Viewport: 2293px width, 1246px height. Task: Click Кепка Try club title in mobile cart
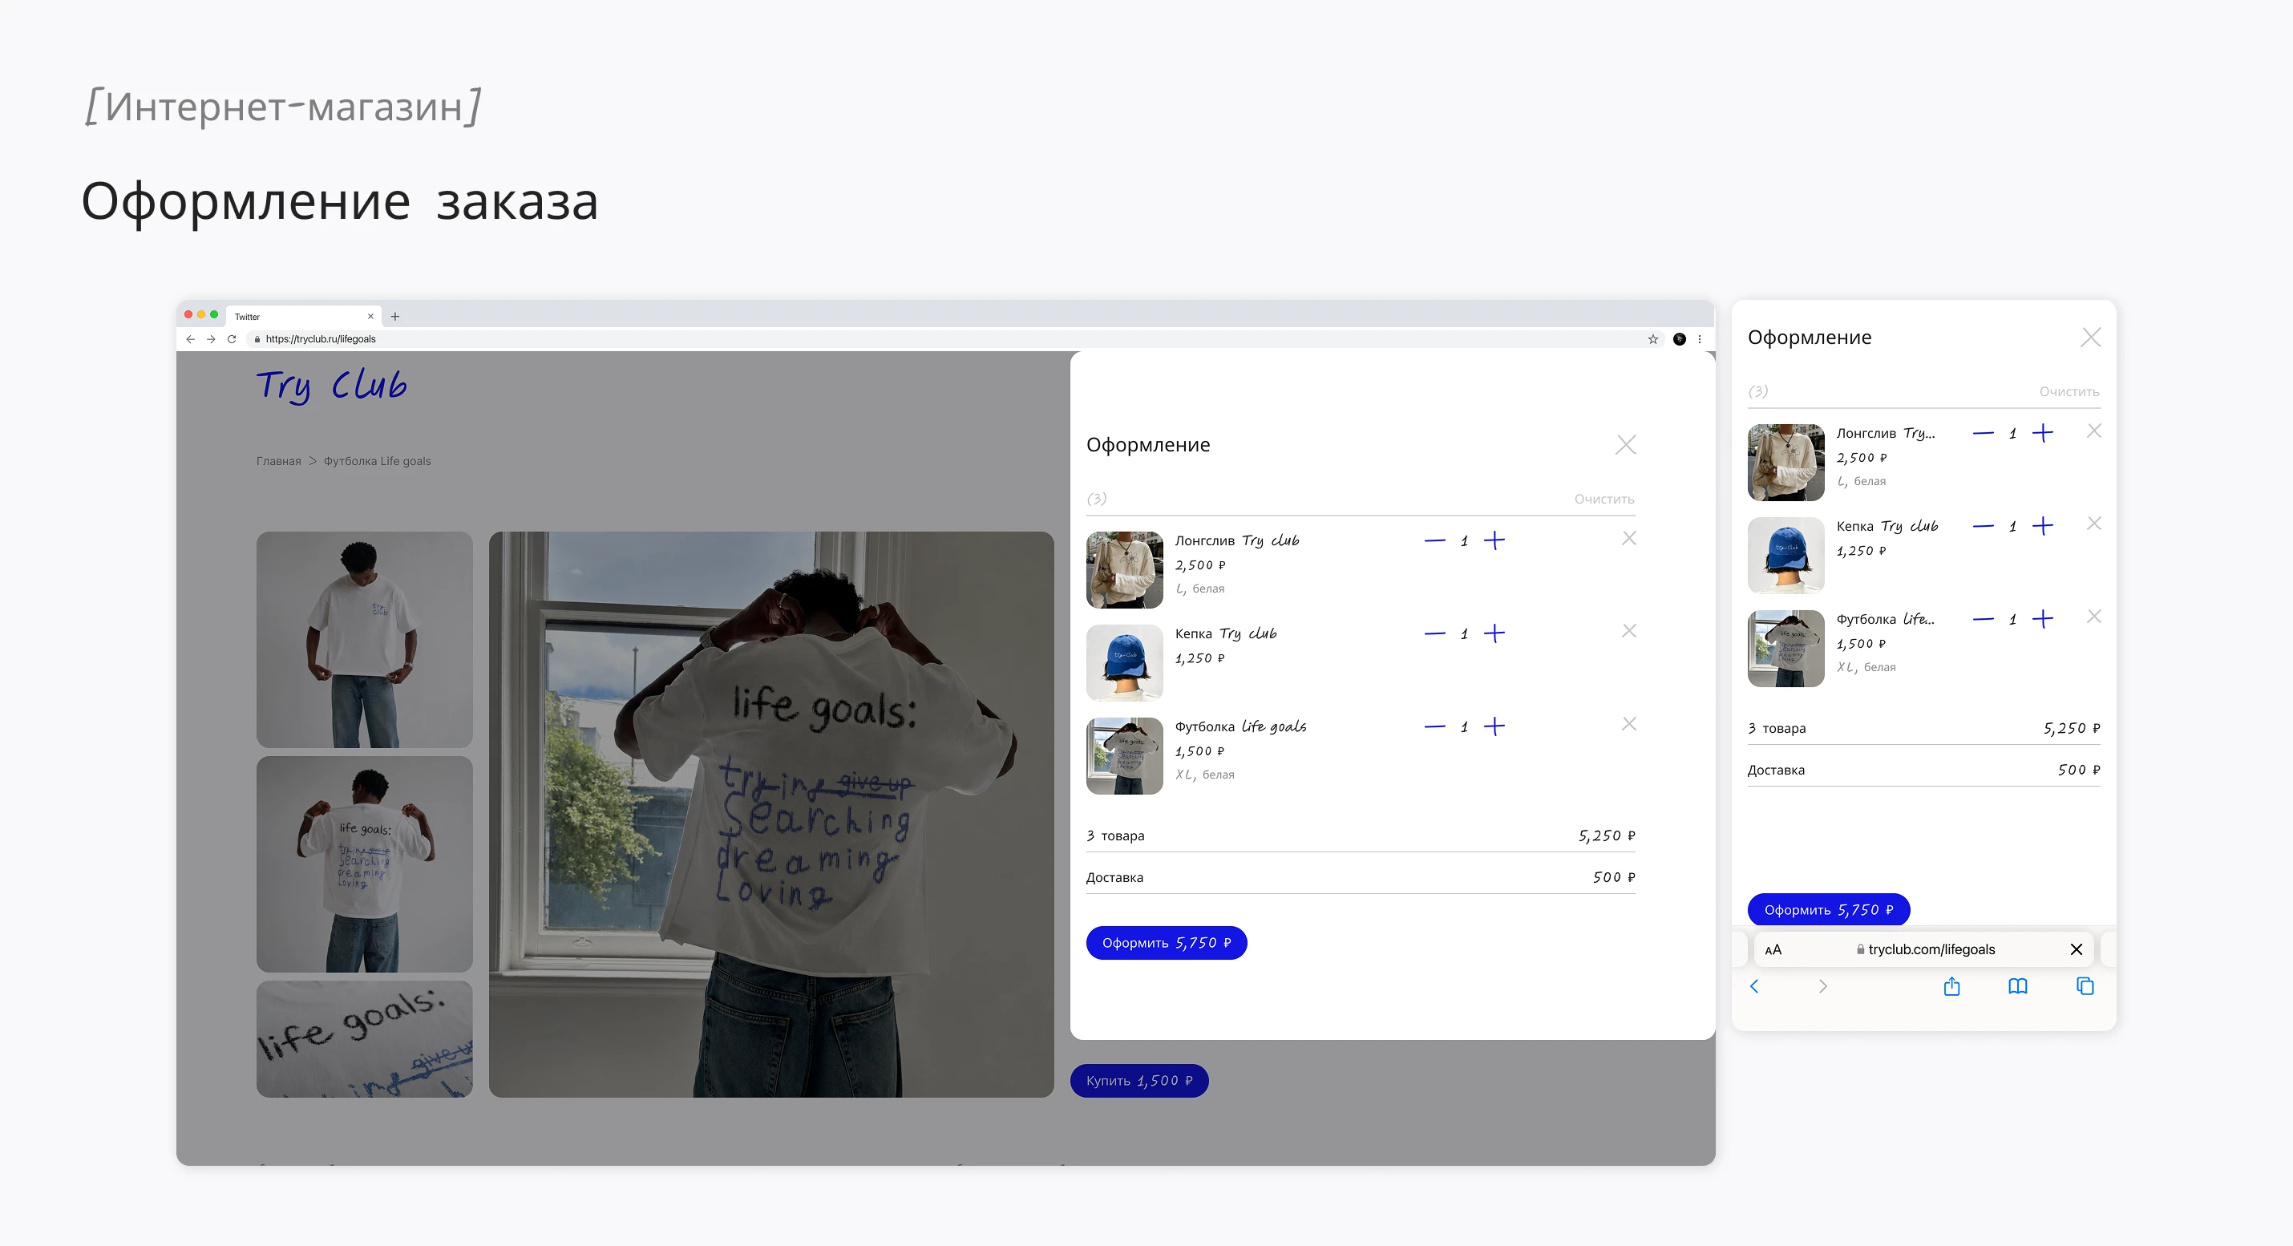point(1887,526)
